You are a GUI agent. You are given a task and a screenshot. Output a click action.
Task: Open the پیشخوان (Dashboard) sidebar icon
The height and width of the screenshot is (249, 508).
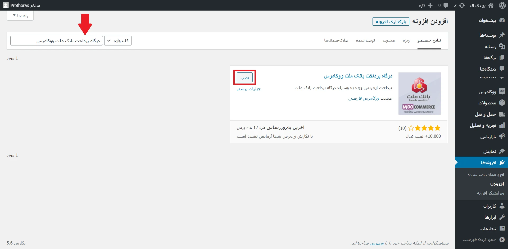(x=502, y=20)
